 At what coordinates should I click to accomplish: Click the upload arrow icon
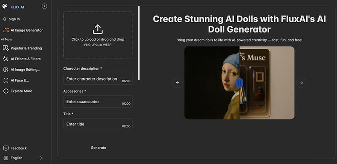click(x=98, y=29)
